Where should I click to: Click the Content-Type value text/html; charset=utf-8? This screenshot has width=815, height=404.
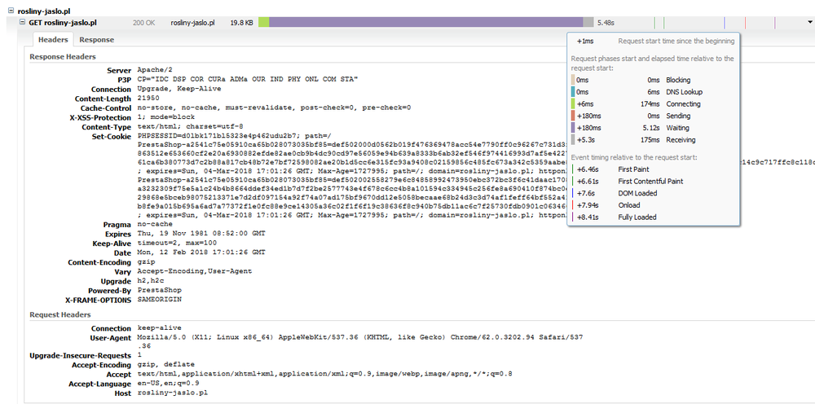tap(190, 127)
